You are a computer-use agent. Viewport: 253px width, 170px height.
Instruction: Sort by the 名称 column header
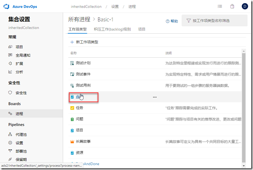(73, 53)
